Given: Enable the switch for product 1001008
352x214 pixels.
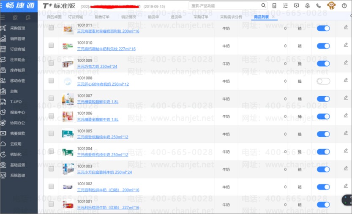Looking at the screenshot, I should coord(323,81).
